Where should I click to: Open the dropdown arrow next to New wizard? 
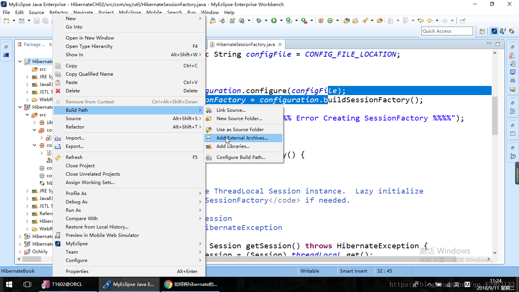14,21
